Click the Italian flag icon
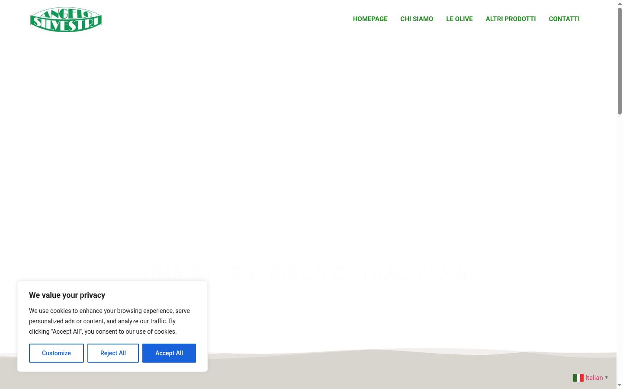Screen dimensions: 623x389 [x=578, y=378]
